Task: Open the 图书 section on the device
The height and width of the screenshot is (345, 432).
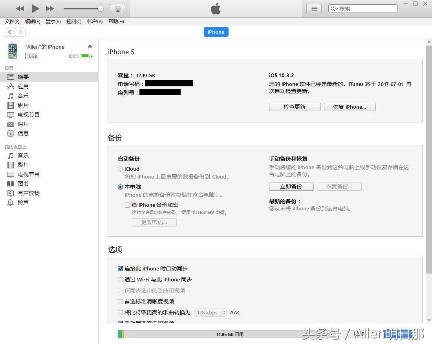Action: (22, 183)
